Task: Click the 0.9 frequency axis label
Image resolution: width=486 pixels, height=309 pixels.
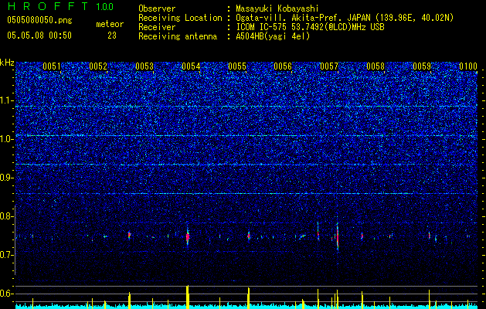Action: tap(7, 178)
